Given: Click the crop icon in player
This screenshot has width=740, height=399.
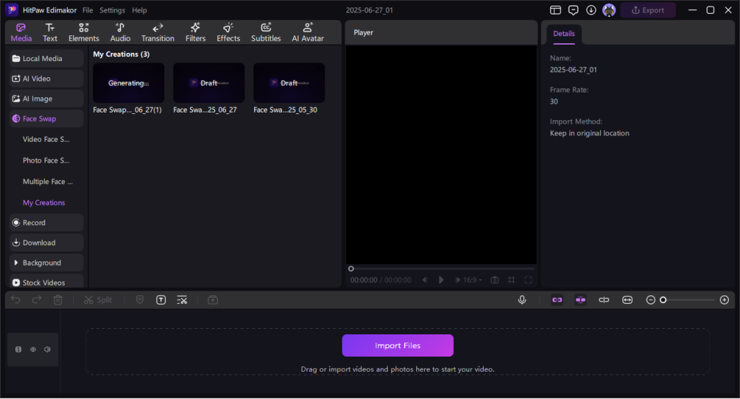Looking at the screenshot, I should pyautogui.click(x=512, y=280).
